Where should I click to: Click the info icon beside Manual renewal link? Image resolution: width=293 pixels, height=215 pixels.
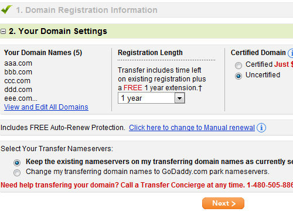(261, 128)
